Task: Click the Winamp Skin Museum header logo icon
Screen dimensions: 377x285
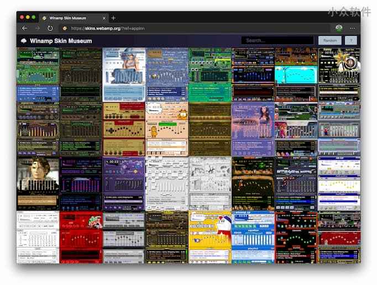Action: click(x=24, y=41)
